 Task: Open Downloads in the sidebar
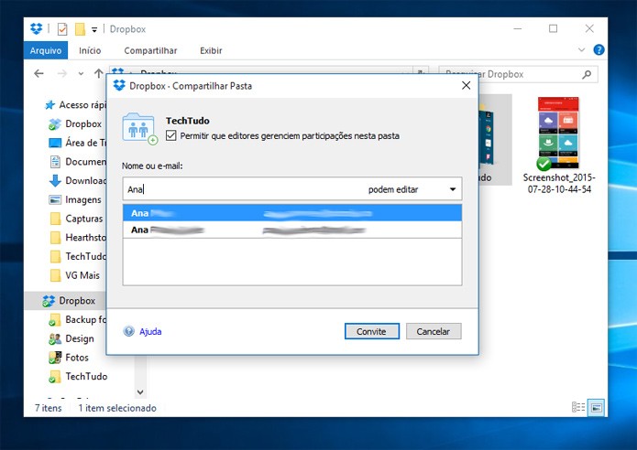77,180
